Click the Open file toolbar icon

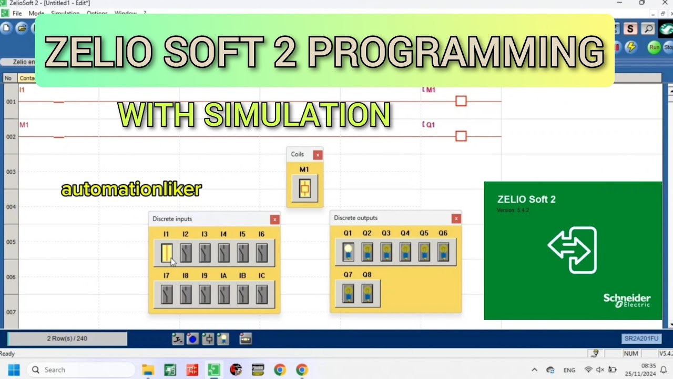click(x=22, y=28)
